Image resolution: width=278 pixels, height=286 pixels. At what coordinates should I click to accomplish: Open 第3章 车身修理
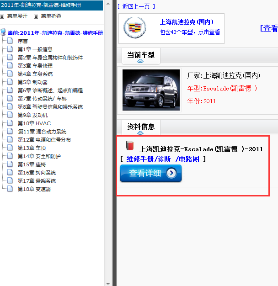pos(35,66)
